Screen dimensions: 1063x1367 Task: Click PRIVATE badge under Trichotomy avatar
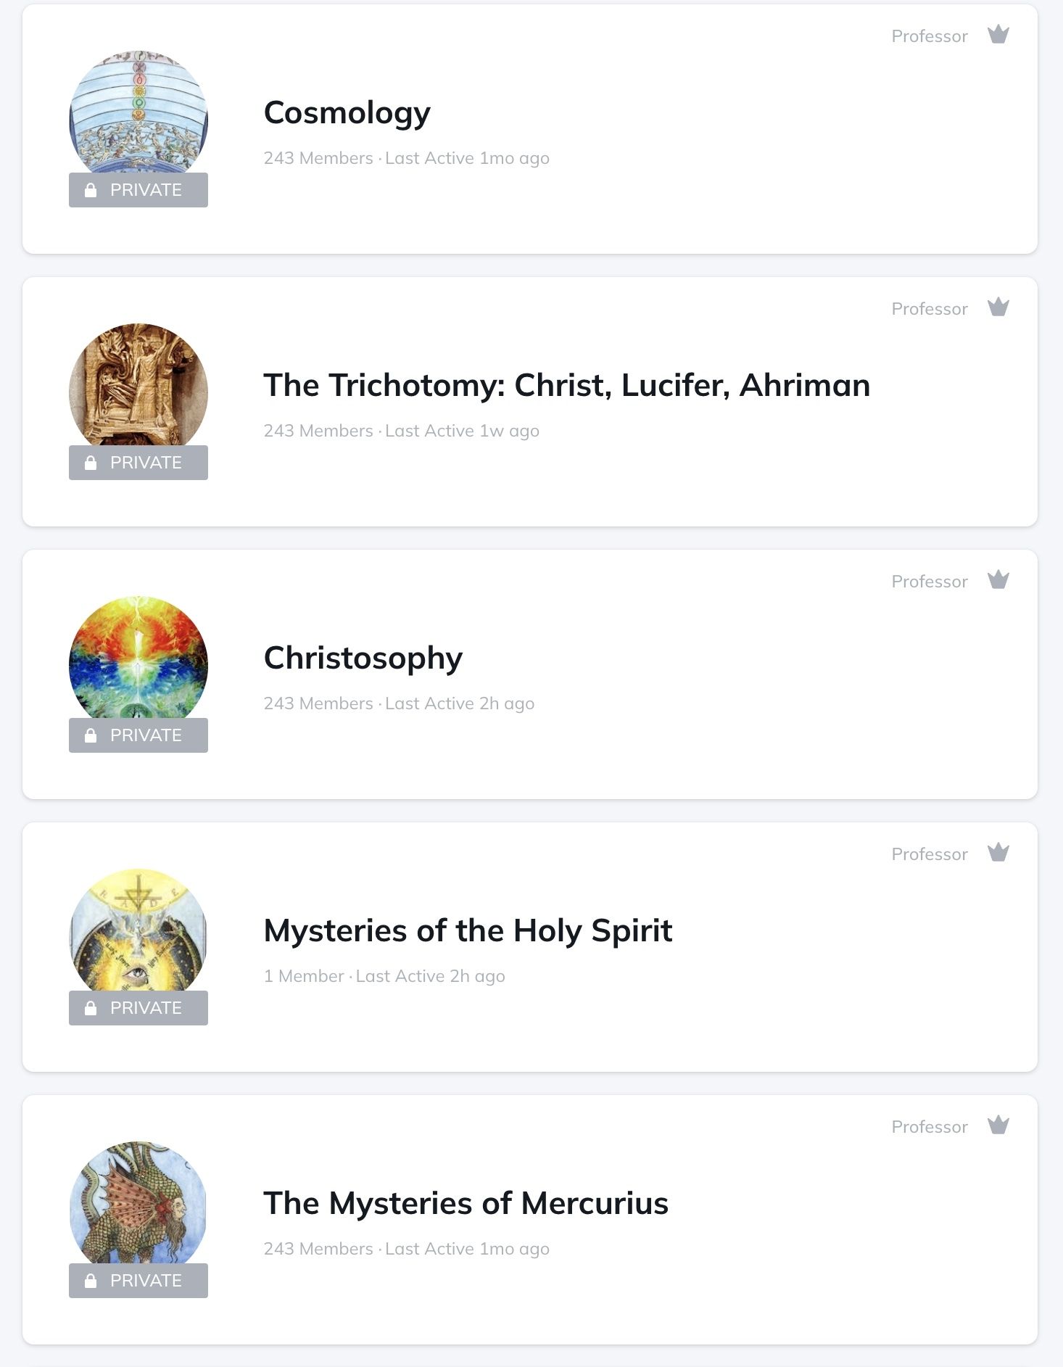[x=138, y=463]
